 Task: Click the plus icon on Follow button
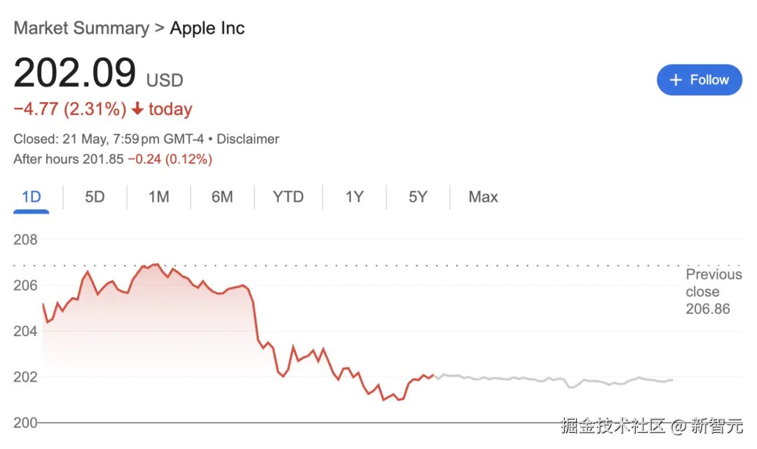point(676,80)
